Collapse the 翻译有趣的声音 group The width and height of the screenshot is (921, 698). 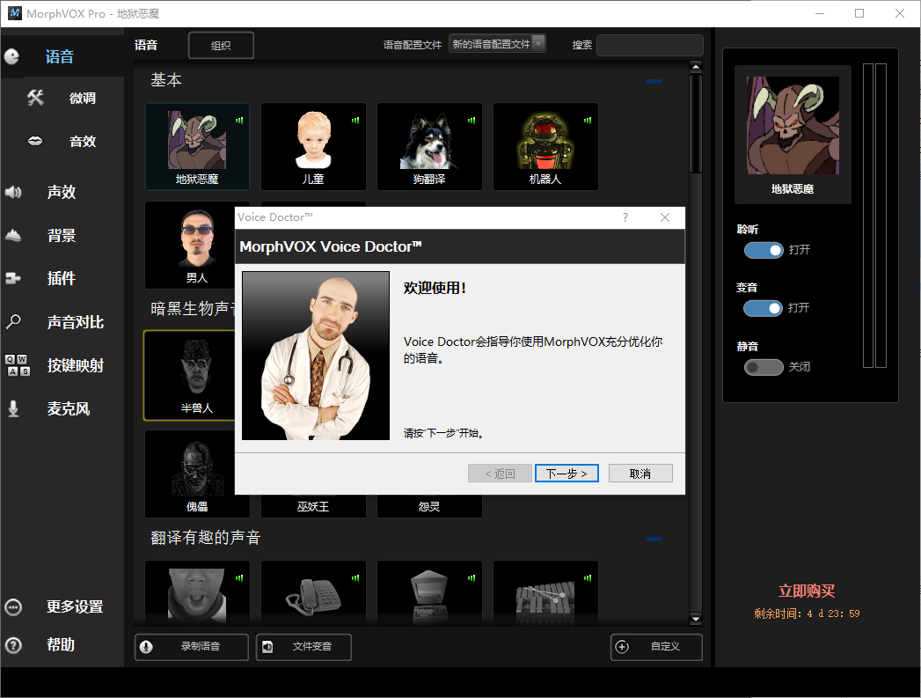[x=654, y=539]
